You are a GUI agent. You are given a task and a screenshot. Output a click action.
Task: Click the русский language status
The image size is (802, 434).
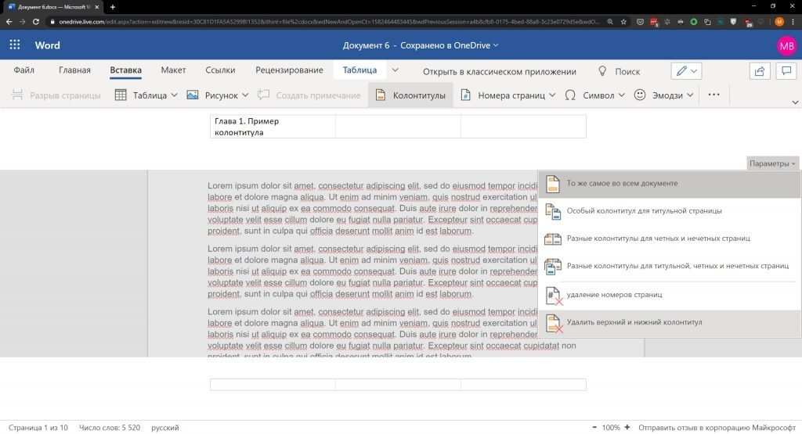165,428
